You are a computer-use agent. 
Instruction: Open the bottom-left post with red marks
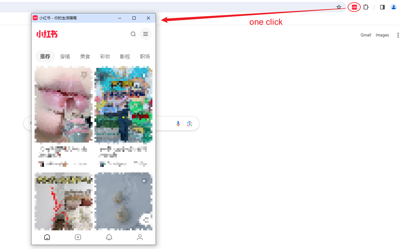pos(64,201)
